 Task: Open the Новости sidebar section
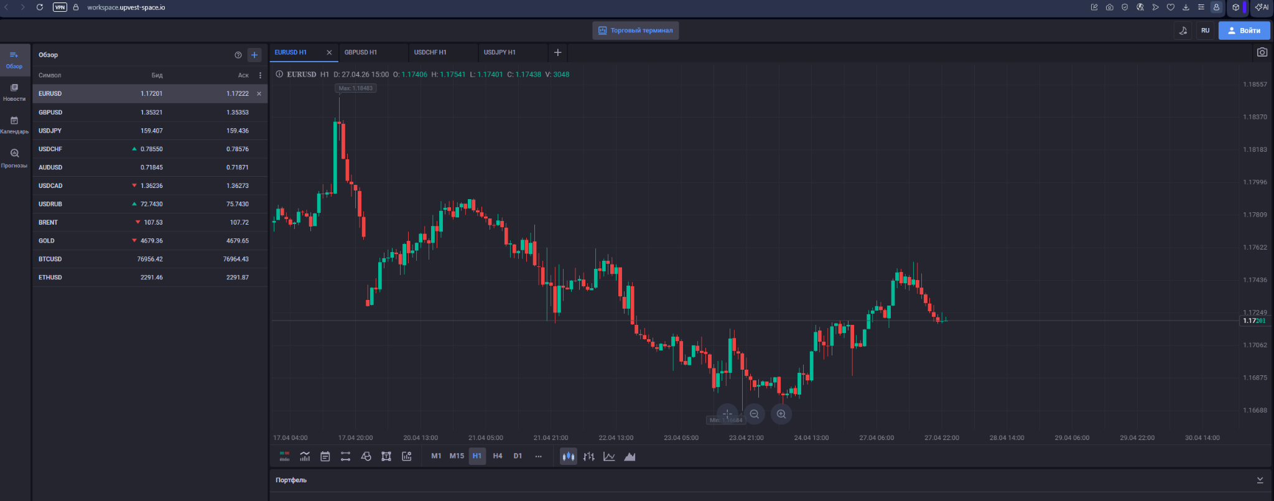[14, 93]
